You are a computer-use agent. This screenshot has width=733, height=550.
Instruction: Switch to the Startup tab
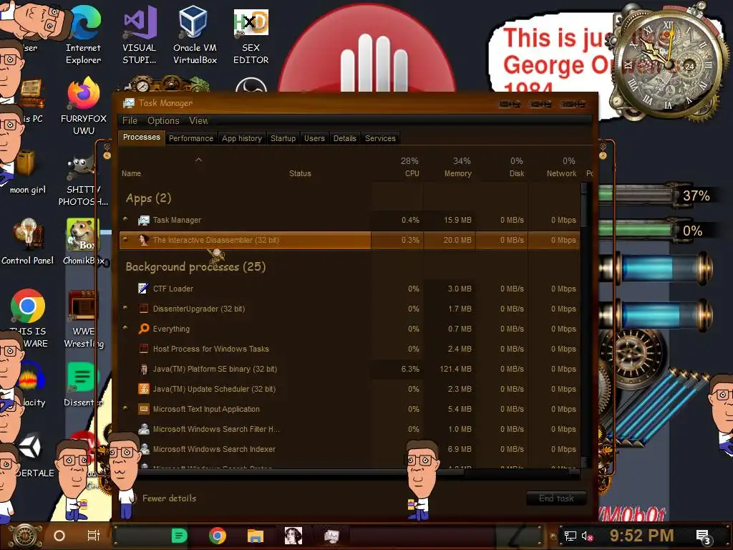[283, 138]
